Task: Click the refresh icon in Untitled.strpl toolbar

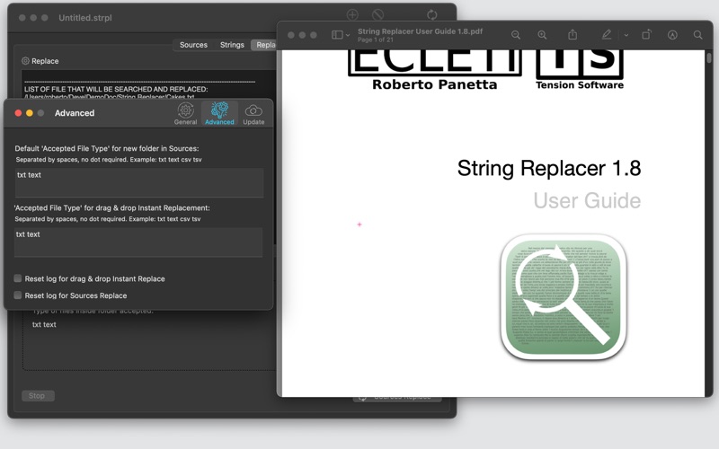Action: [x=432, y=14]
